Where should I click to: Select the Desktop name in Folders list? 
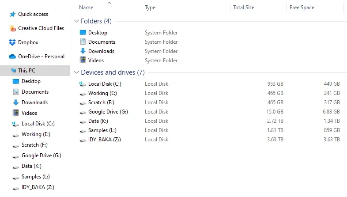tap(98, 33)
